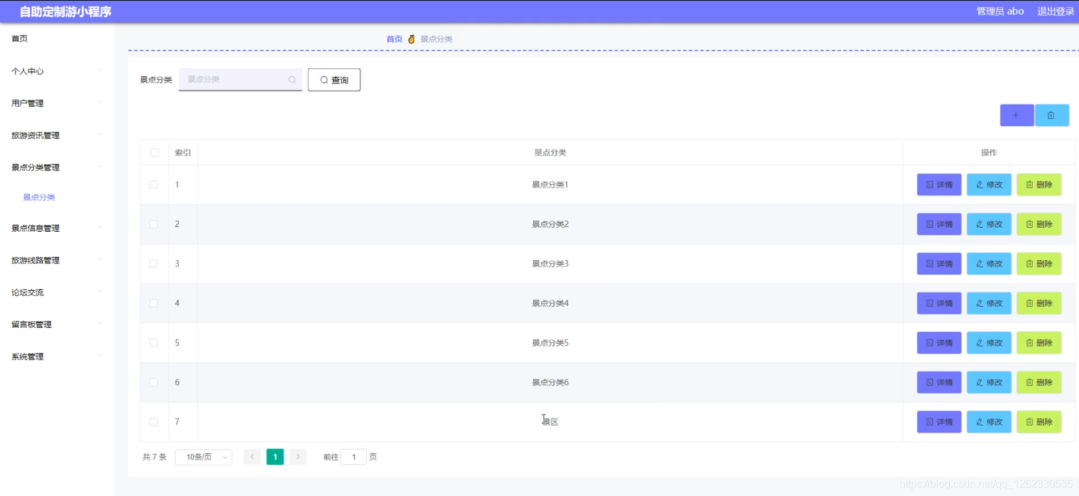1079x496 pixels.
Task: Expand the 留言板管理 sidebar menu
Action: point(57,324)
